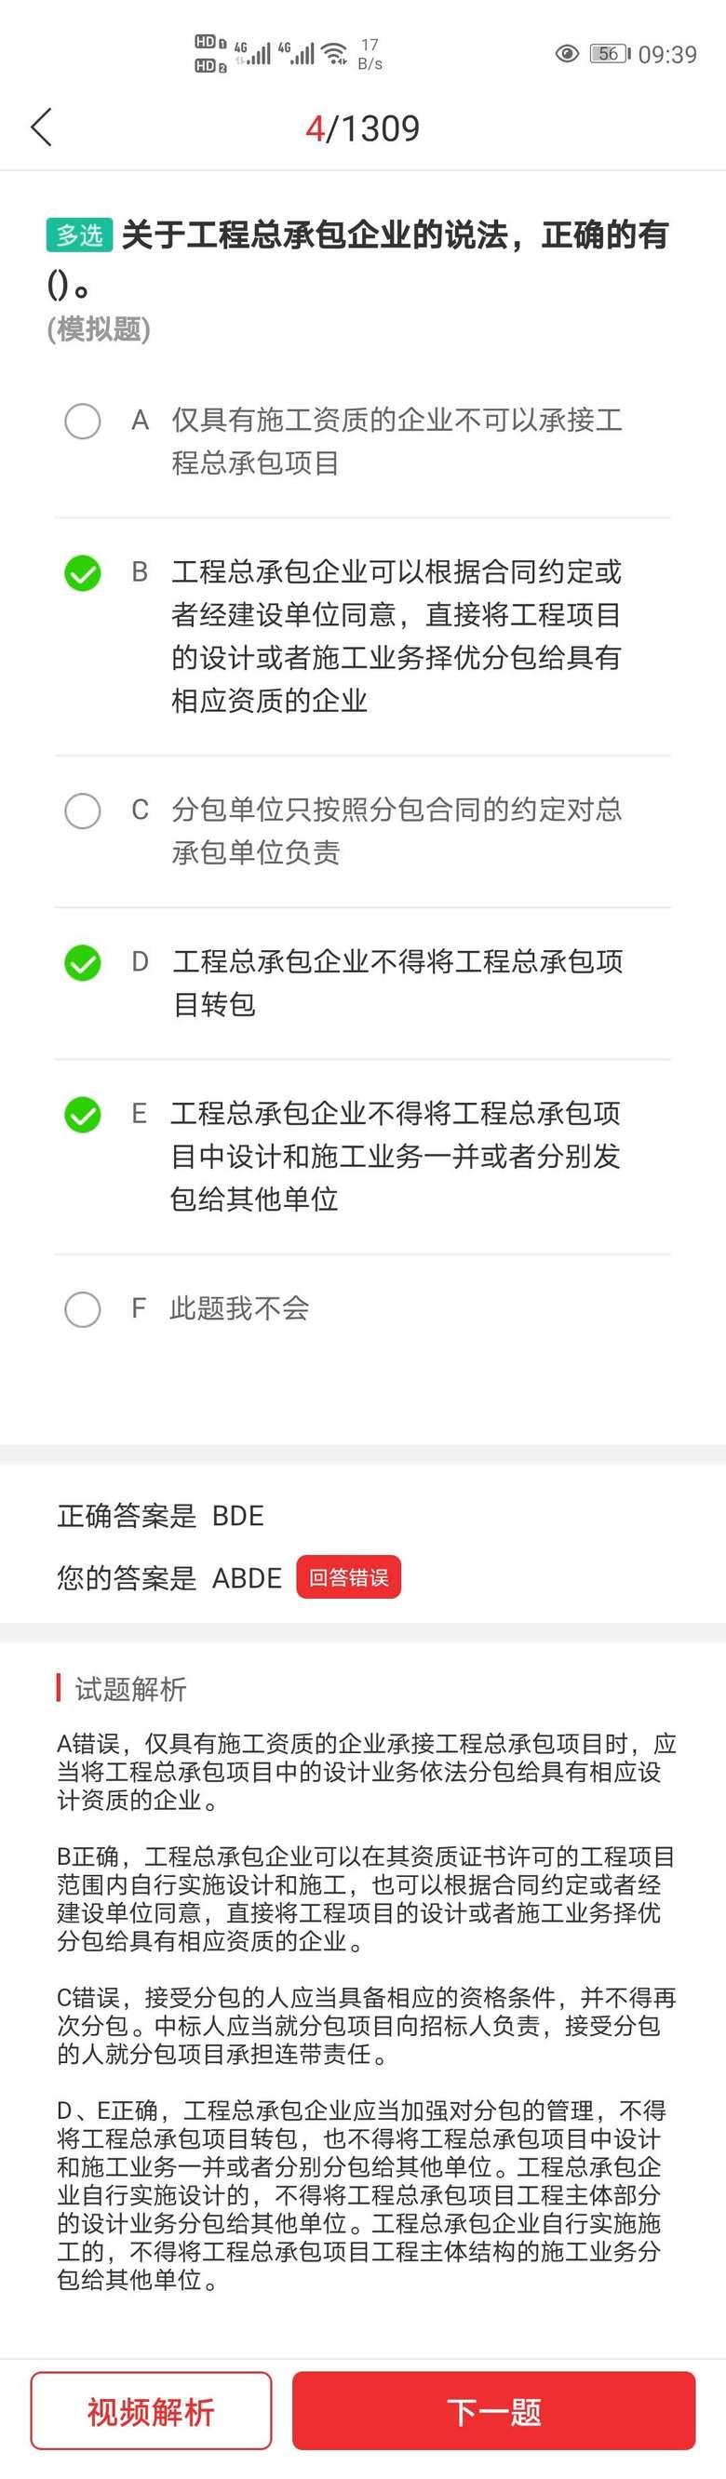Select option C radio circle
Viewport: 726px width, 2479px height.
tap(83, 811)
